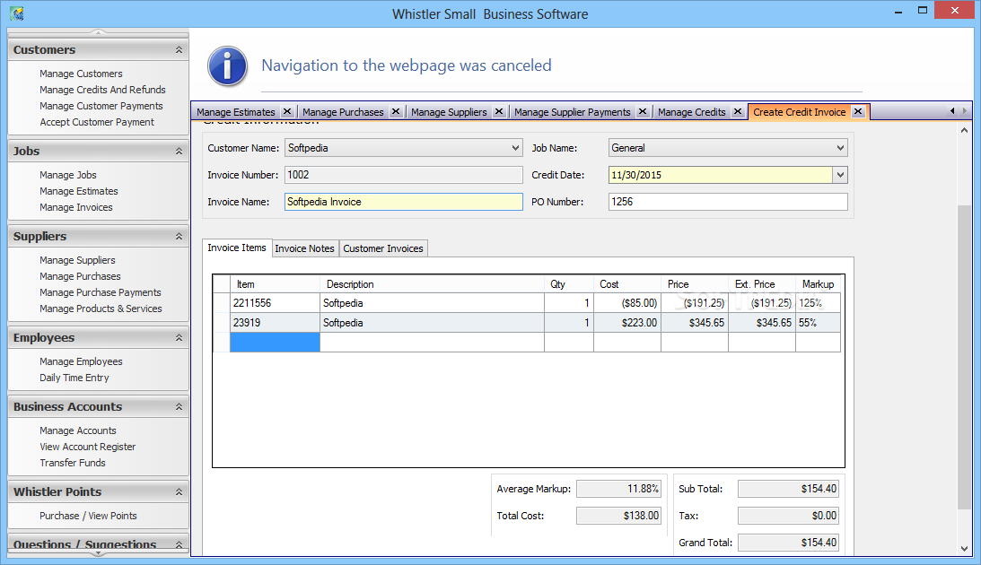
Task: Close the Manage Supplier Payments tab
Action: [643, 111]
